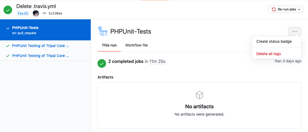
Task: Click the commit author avatar
Action: click(36, 13)
